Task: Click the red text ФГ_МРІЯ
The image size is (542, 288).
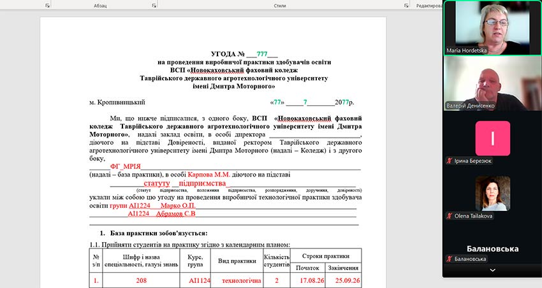Action: click(126, 166)
